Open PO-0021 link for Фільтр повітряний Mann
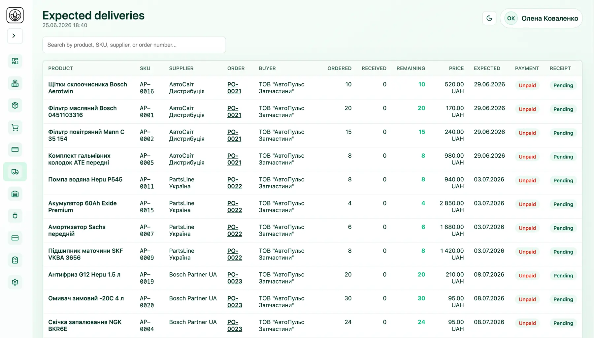Image resolution: width=594 pixels, height=338 pixels. tap(234, 135)
